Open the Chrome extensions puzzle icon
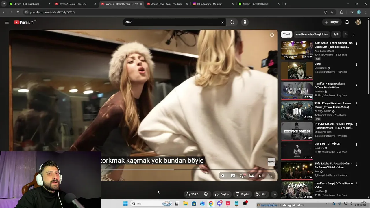Image resolution: width=370 pixels, height=208 pixels. tap(342, 12)
